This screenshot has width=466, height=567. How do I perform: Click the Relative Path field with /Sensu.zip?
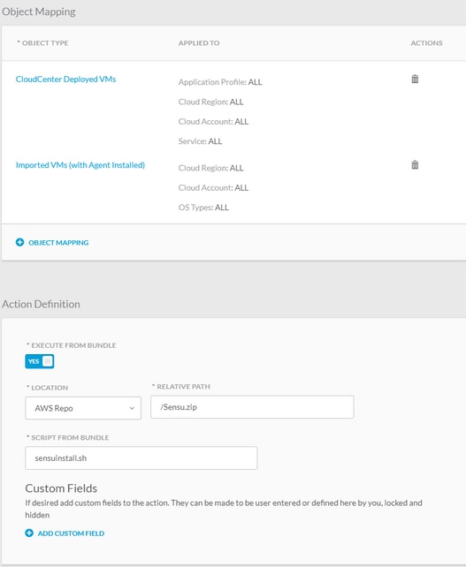252,407
